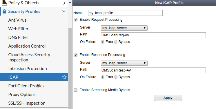This screenshot has width=216, height=109.
Task: Click the Apply button
Action: 168,98
